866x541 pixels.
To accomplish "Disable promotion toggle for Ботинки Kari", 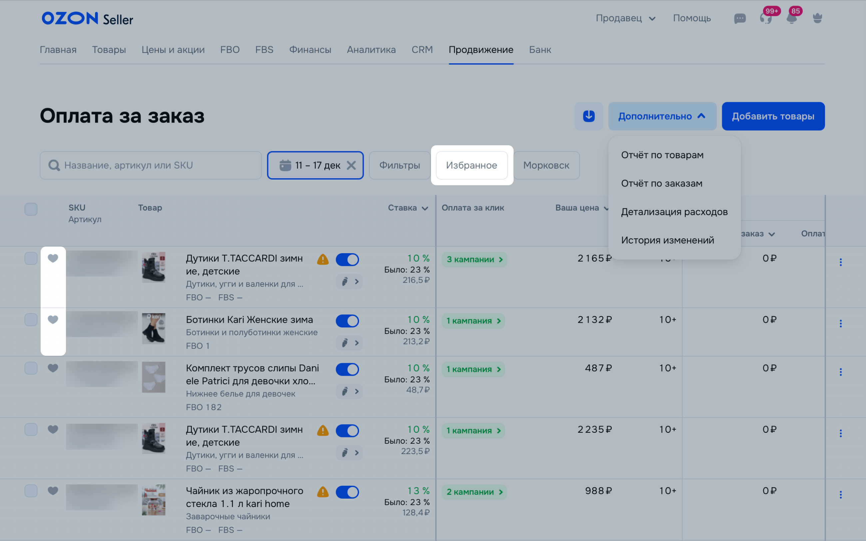I will [x=347, y=321].
